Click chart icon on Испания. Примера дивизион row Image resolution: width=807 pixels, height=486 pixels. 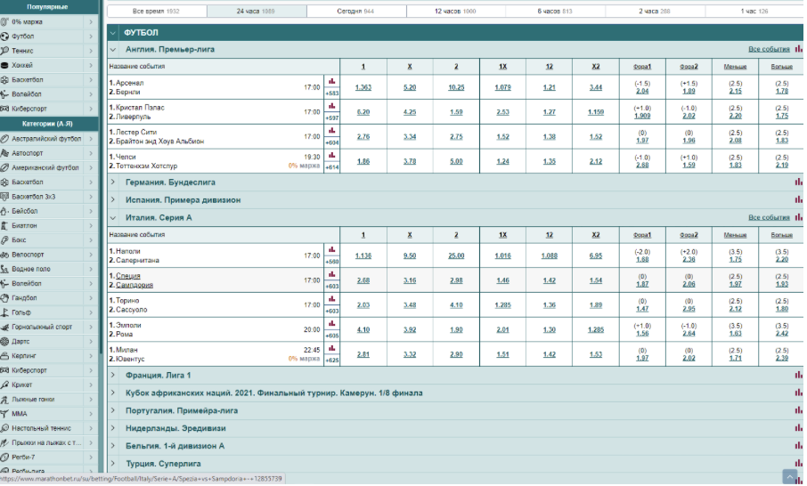(x=798, y=199)
